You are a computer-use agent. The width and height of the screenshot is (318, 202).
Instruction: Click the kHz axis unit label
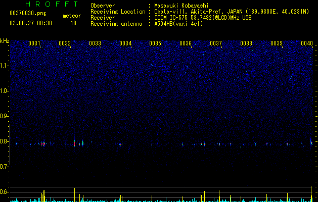click(5, 41)
